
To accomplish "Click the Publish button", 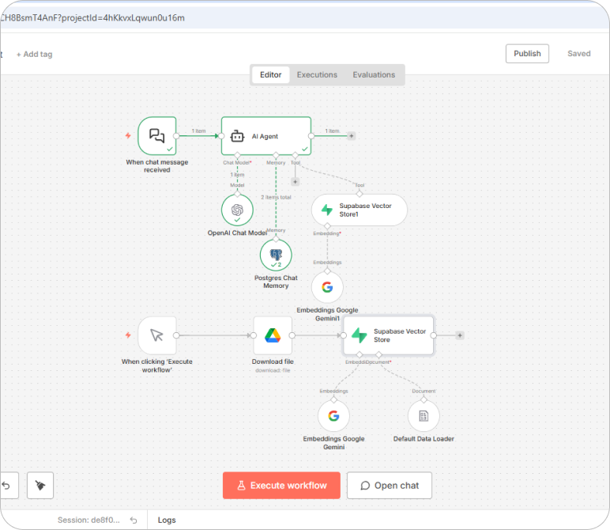I will tap(527, 54).
